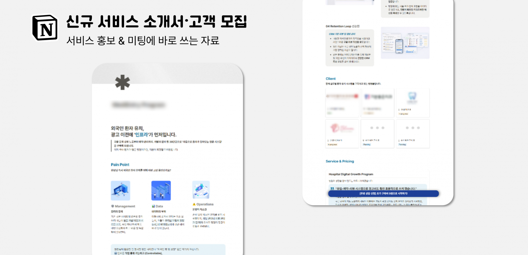Click the 'Client' section heading

point(331,79)
